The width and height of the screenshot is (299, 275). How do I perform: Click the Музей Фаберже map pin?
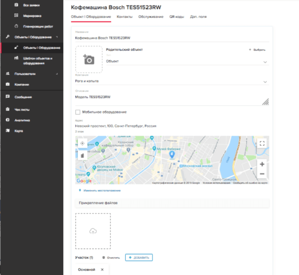(x=154, y=148)
